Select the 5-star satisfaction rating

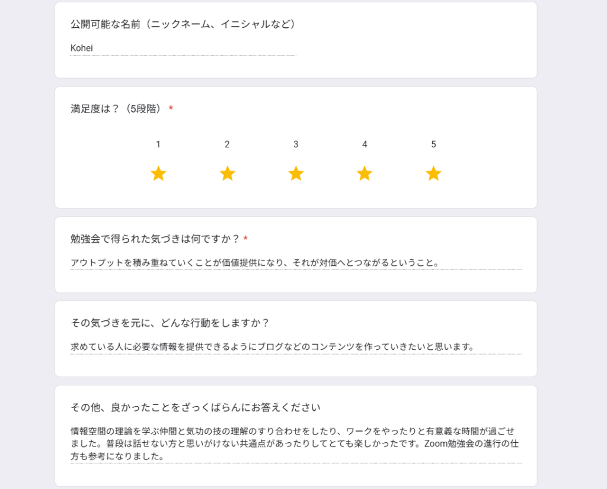[433, 173]
